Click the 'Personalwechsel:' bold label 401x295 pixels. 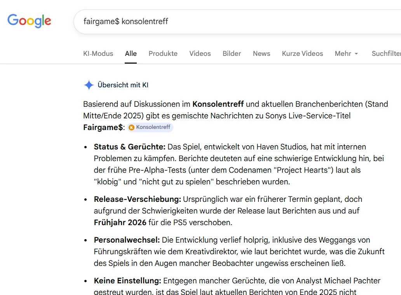coord(127,240)
